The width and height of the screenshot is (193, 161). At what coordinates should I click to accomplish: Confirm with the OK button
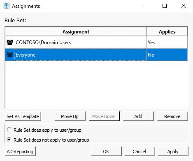coord(106,152)
